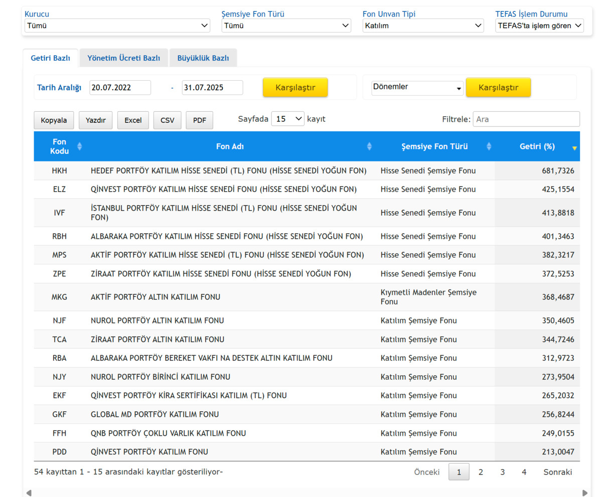The width and height of the screenshot is (602, 497).
Task: Click fund code RBH
Action: 59,236
